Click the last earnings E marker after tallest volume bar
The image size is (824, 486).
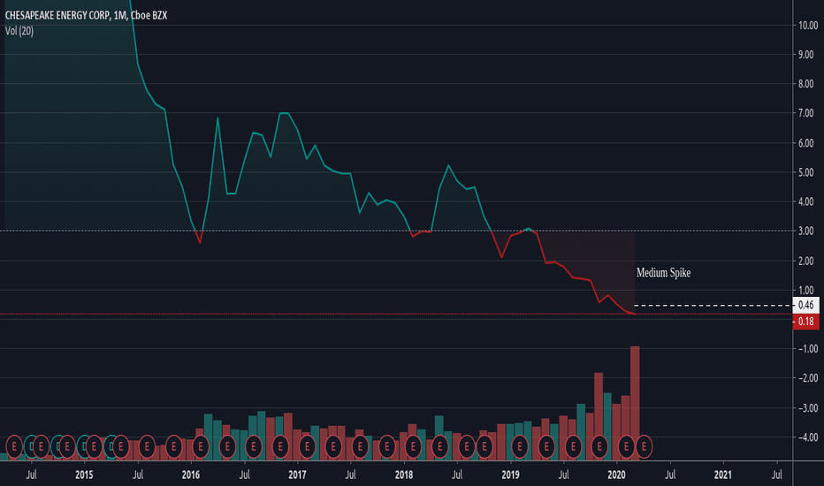point(644,447)
